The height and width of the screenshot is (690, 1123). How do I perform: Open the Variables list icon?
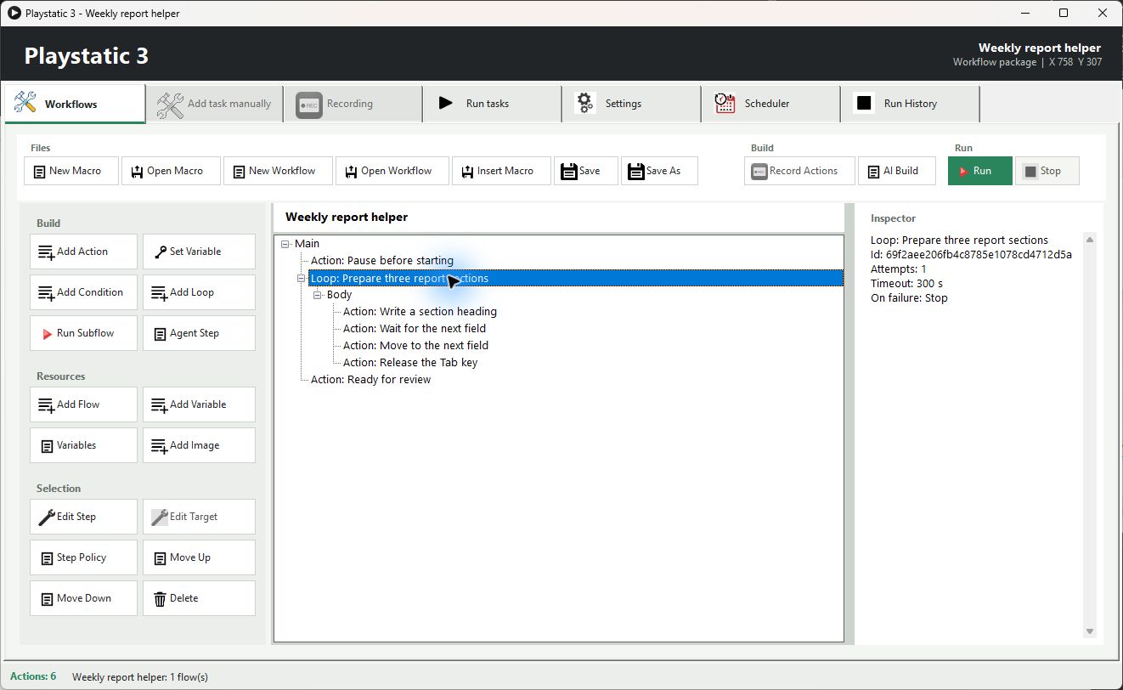point(48,446)
